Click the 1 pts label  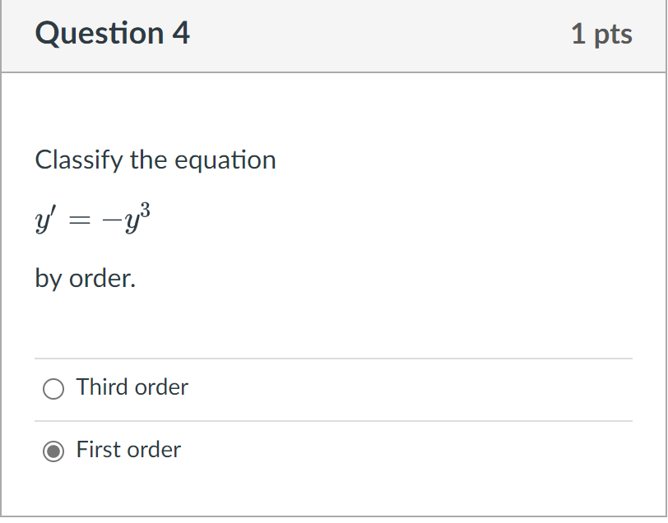603,35
